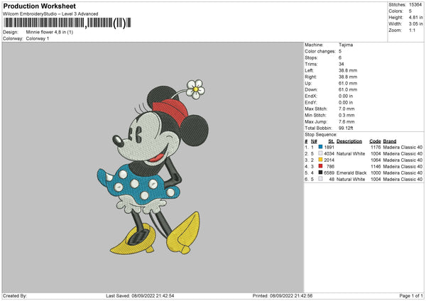
Task: Click the Stitches count value 15364
Action: point(417,4)
